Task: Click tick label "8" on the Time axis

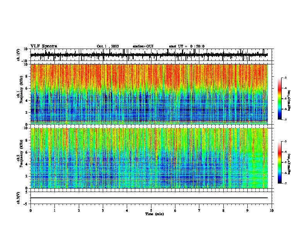Action: pyautogui.click(x=223, y=211)
